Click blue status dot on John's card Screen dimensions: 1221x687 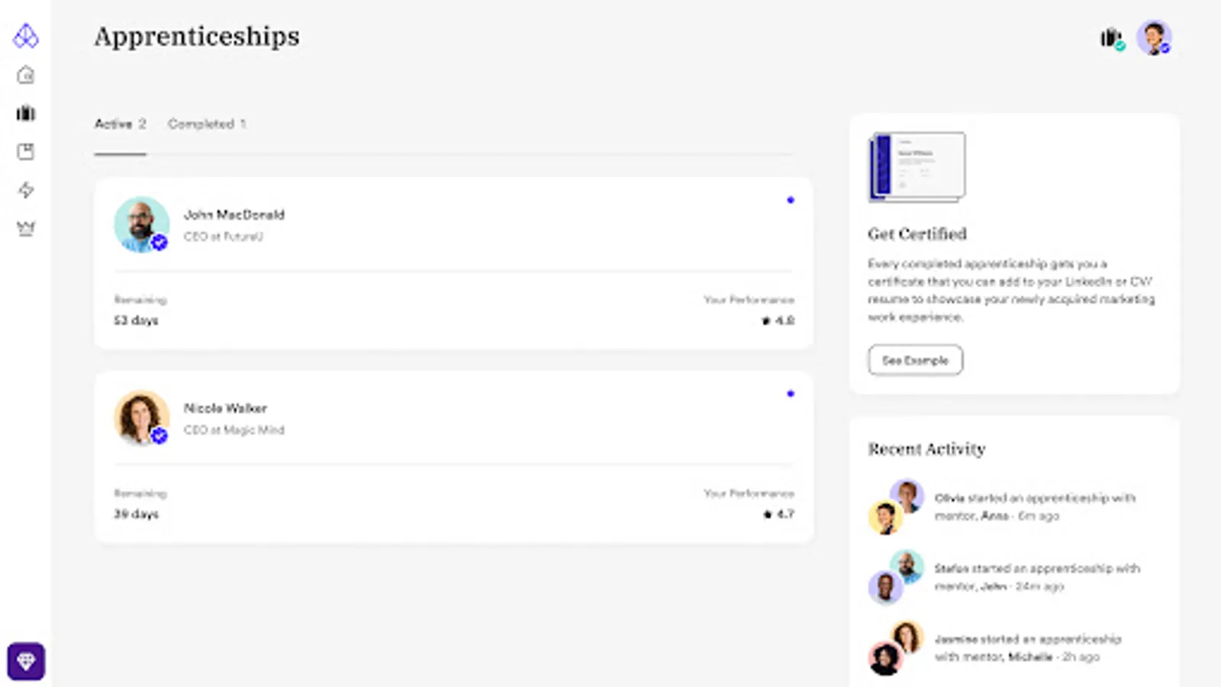pyautogui.click(x=791, y=200)
